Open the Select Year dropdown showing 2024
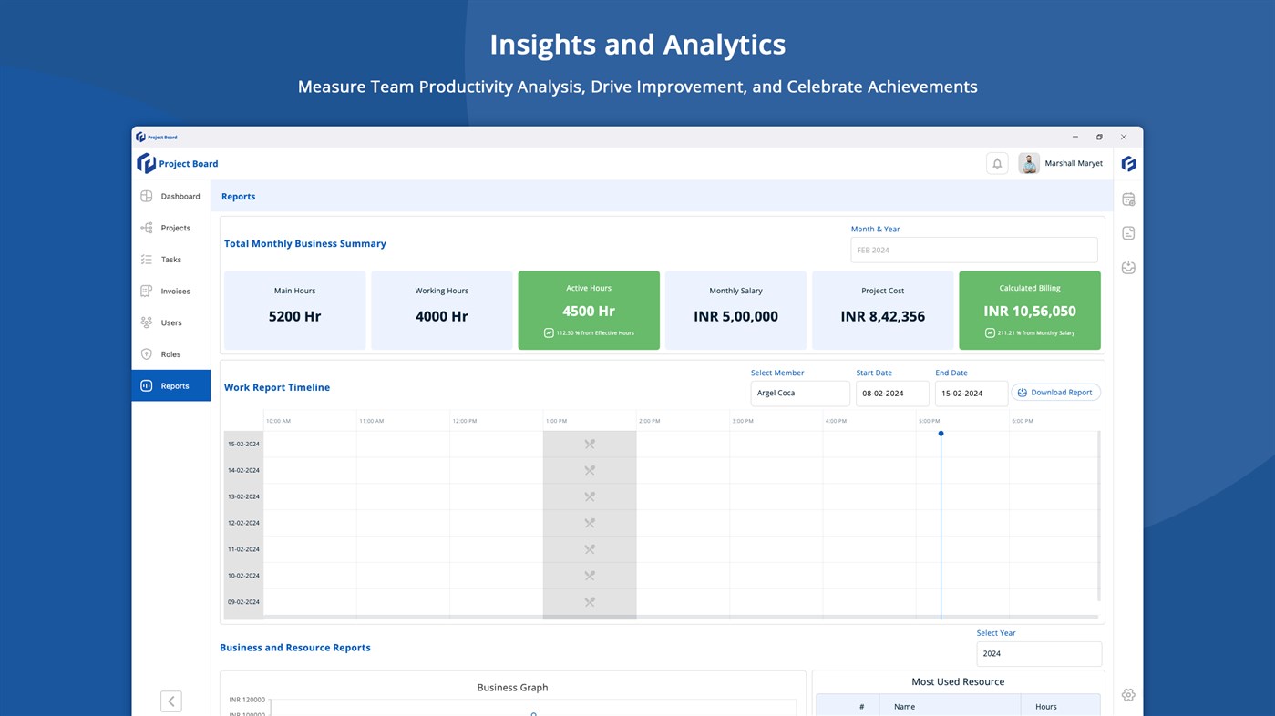This screenshot has width=1275, height=716. pos(1038,653)
